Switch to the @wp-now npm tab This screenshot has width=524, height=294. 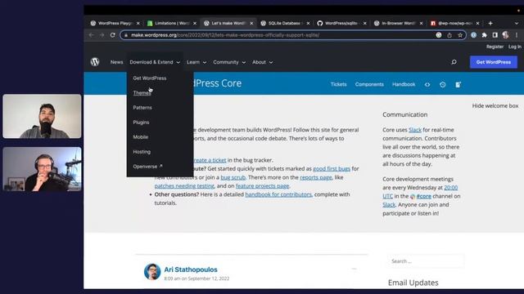point(455,24)
